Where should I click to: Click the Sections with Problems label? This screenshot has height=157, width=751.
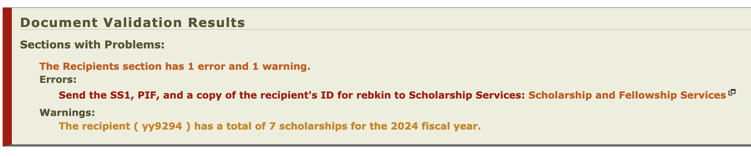tap(92, 44)
